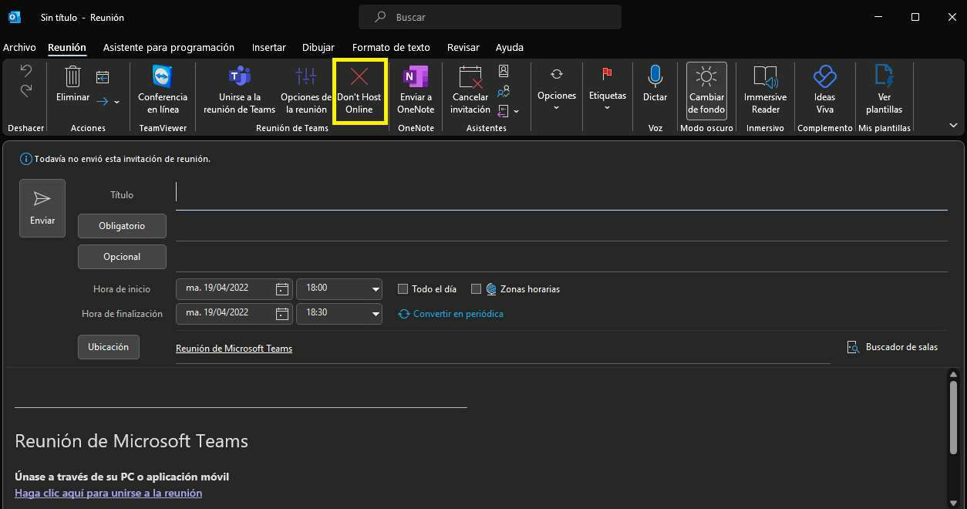The image size is (967, 509).
Task: Click the 'Todavía no envió esta invitación' info icon
Action: 26,159
